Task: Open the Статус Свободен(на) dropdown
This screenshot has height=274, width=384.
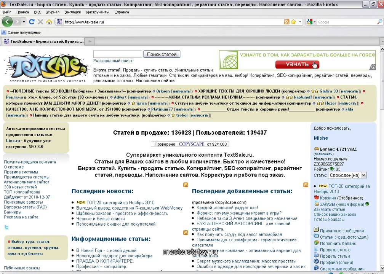Action: click(347, 175)
